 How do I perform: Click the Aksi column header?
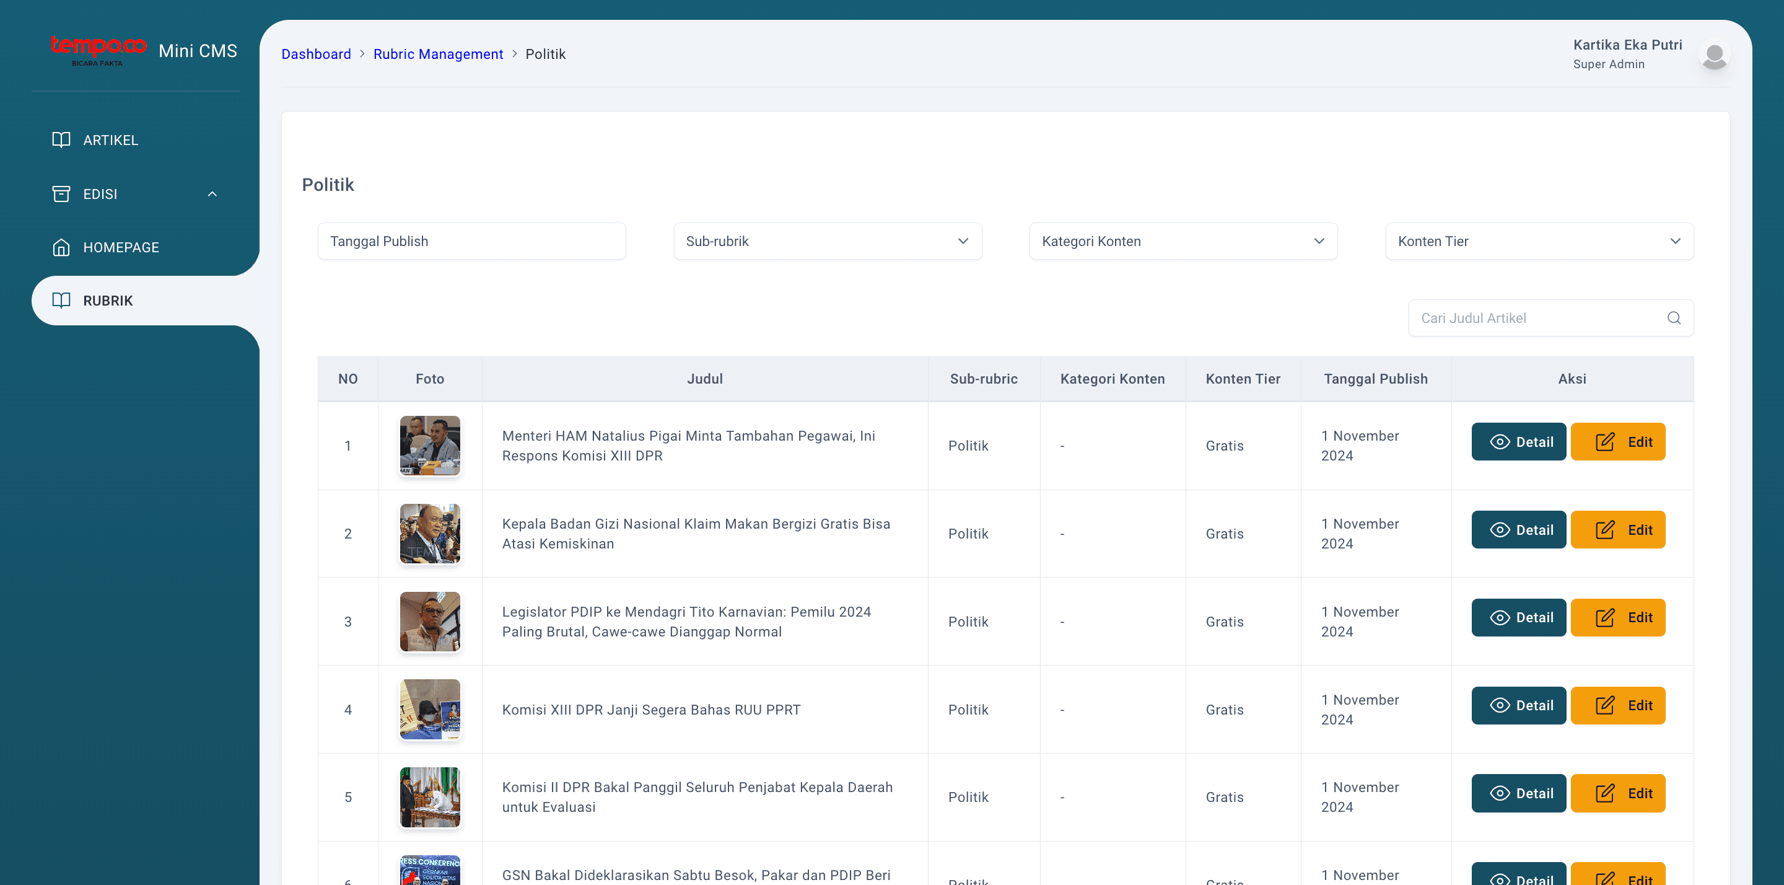click(1572, 379)
